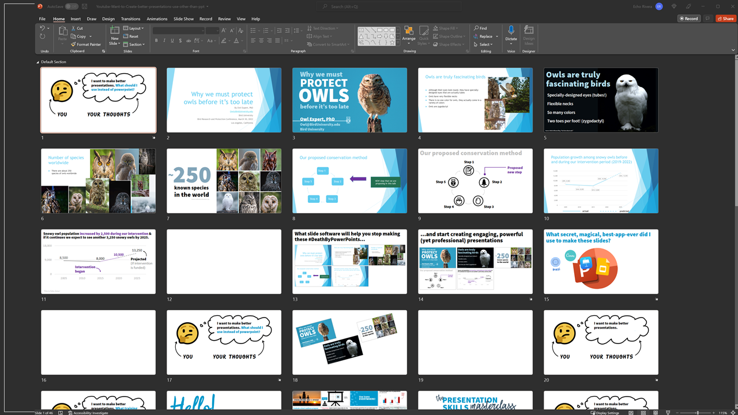
Task: Click the Design Ideas icon
Action: pyautogui.click(x=529, y=35)
